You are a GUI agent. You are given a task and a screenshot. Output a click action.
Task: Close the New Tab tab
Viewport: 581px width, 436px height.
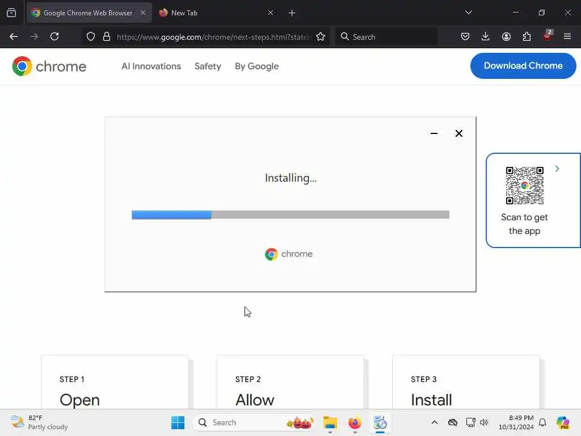point(271,12)
